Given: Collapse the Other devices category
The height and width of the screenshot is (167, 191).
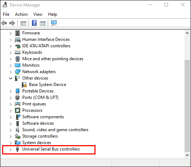Looking at the screenshot, I should click(11, 78).
